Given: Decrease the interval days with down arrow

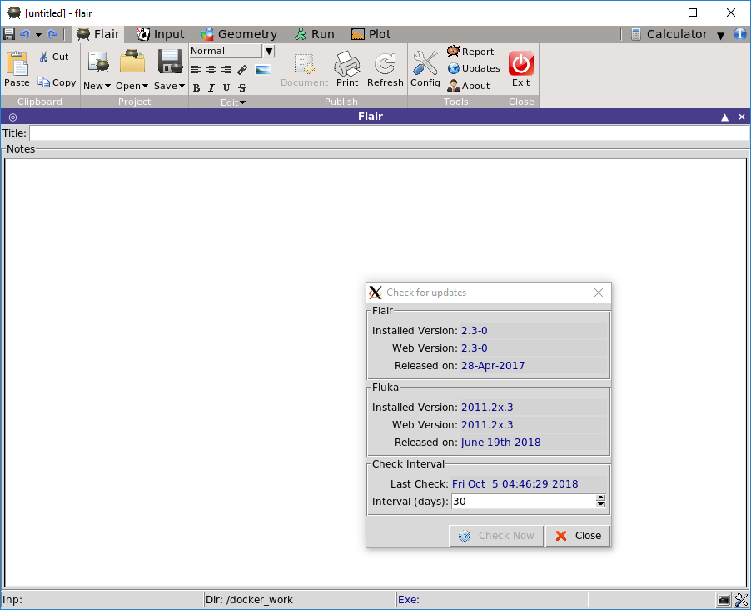Looking at the screenshot, I should tap(600, 505).
